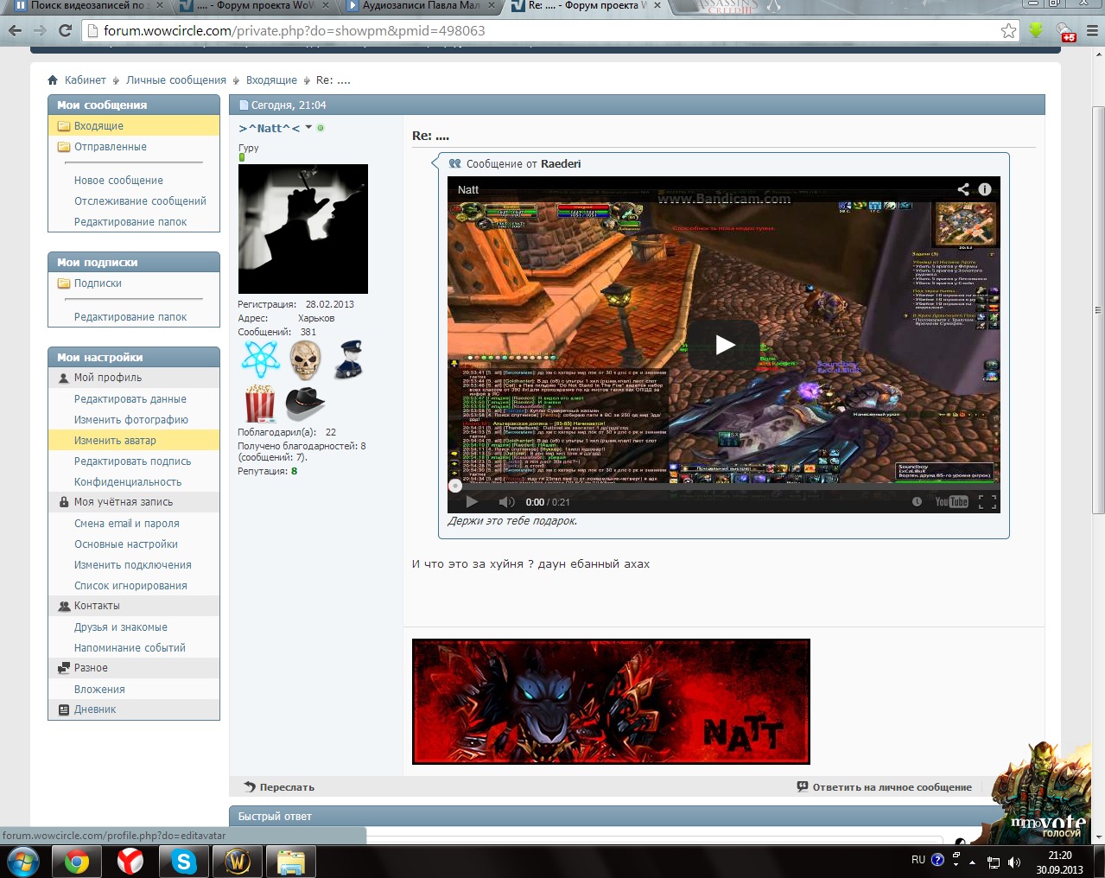This screenshot has height=878, width=1105.
Task: Click the green download extension icon
Action: pos(1036,30)
